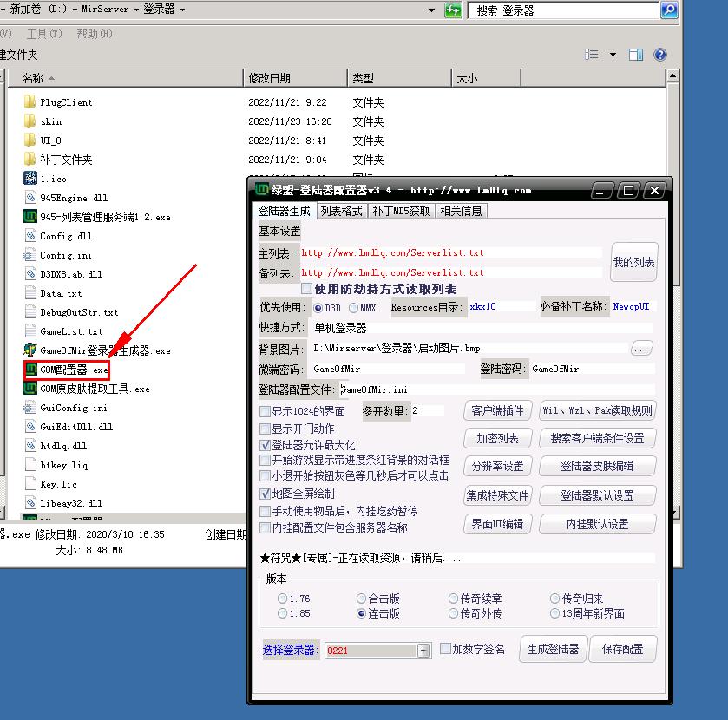This screenshot has width=728, height=720.
Task: Enable 使用防劫持方式读取列表 checkbox
Action: (306, 289)
